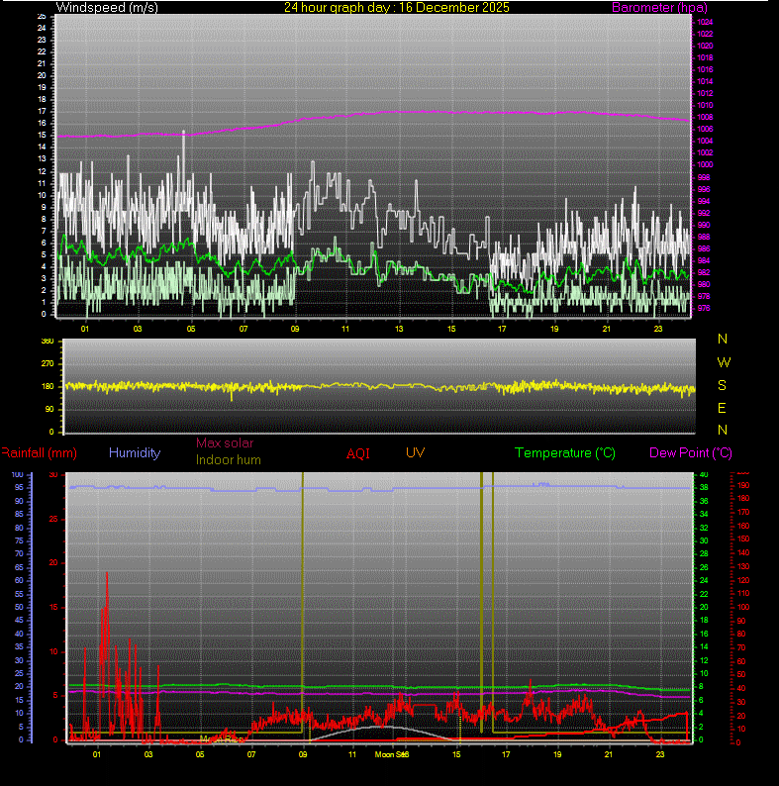Image resolution: width=779 pixels, height=786 pixels.
Task: Click the 'Rainfall (mm)' legend label
Action: click(x=40, y=453)
